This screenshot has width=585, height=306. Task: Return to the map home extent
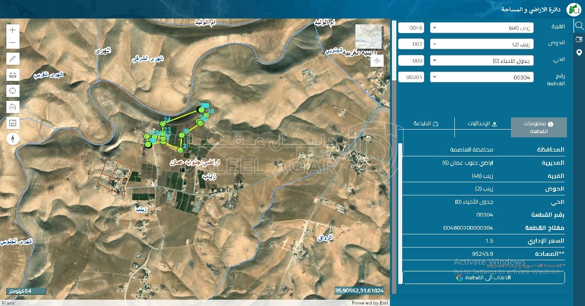[x=13, y=107]
